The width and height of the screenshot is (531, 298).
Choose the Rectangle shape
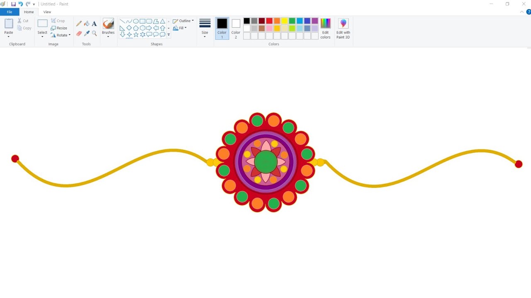(x=142, y=21)
